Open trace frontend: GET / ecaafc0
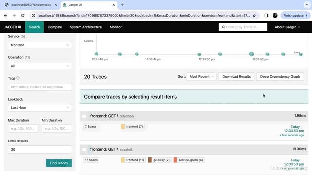 [x=111, y=149]
